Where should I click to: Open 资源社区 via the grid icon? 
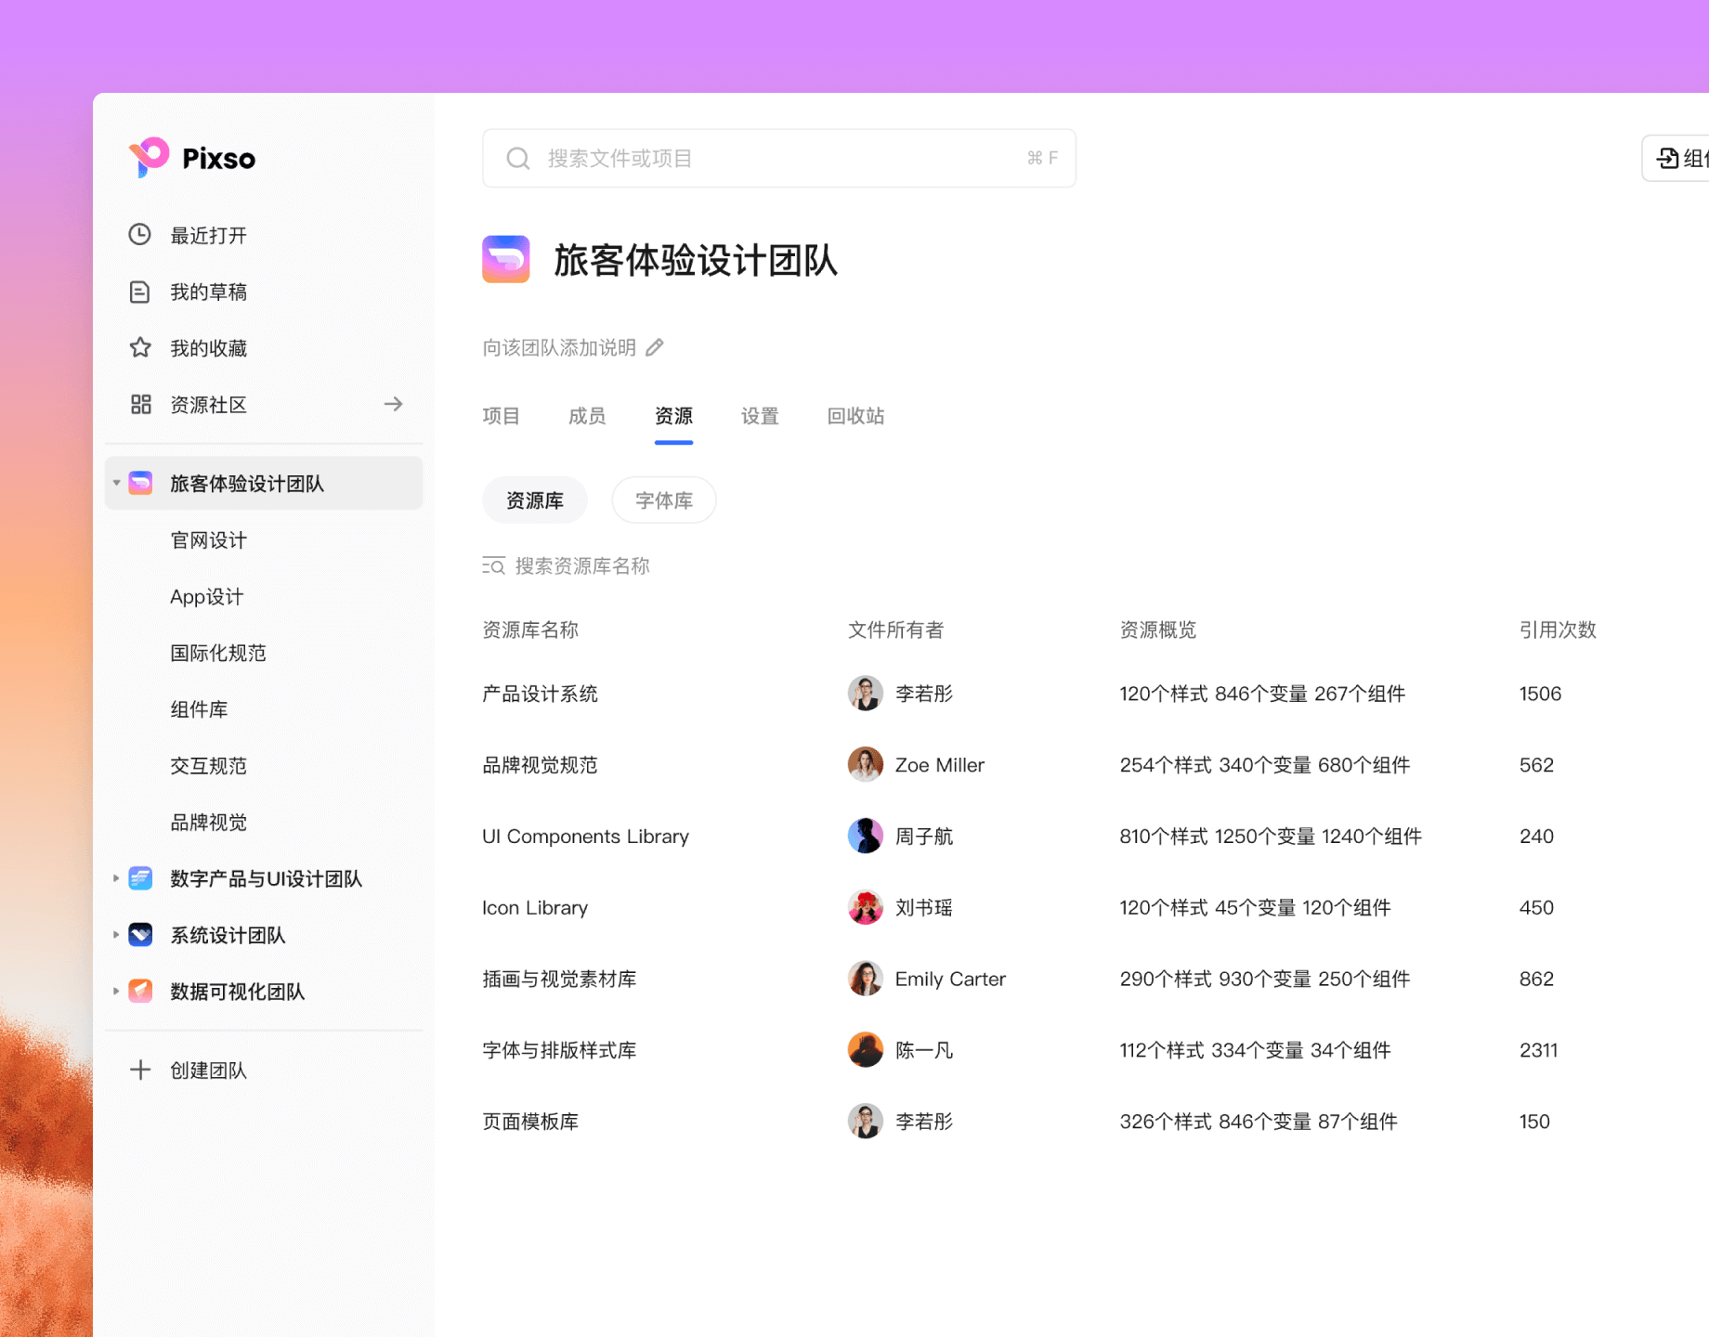click(x=140, y=404)
